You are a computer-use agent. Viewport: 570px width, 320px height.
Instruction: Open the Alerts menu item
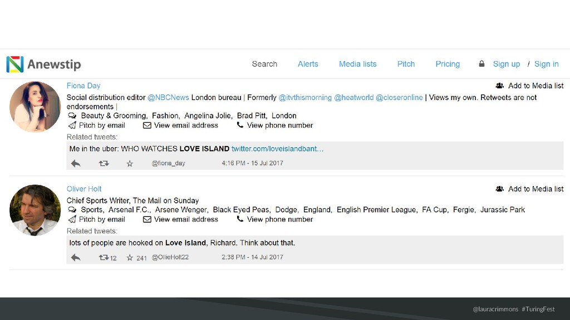click(x=308, y=64)
